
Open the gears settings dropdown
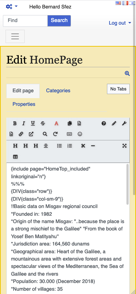12,7
